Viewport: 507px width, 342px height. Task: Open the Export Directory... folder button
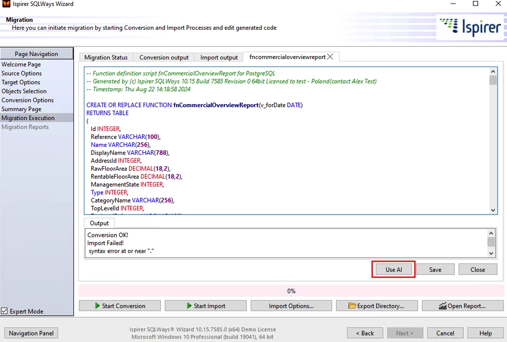(x=377, y=306)
